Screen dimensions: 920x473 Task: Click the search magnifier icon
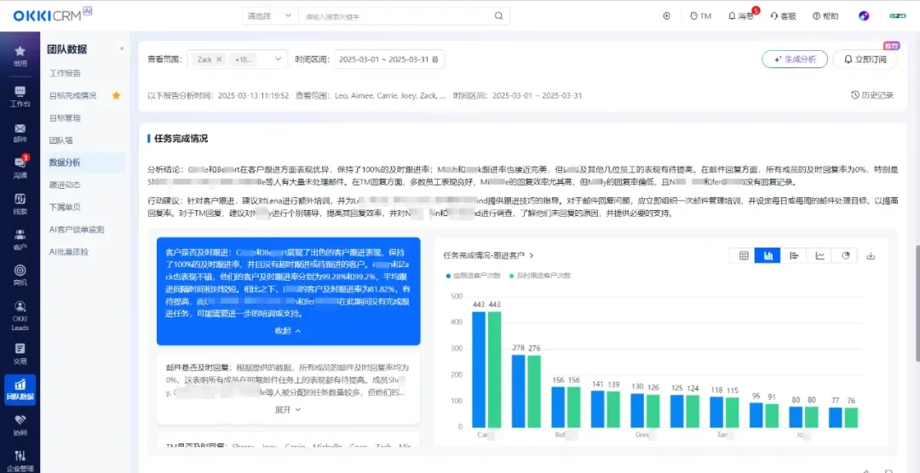point(499,16)
